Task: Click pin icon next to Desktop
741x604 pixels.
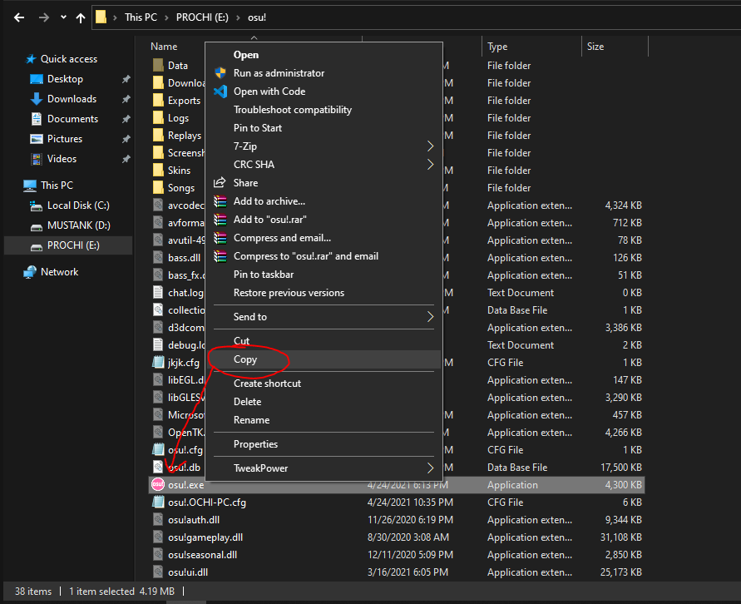Action: [x=126, y=79]
